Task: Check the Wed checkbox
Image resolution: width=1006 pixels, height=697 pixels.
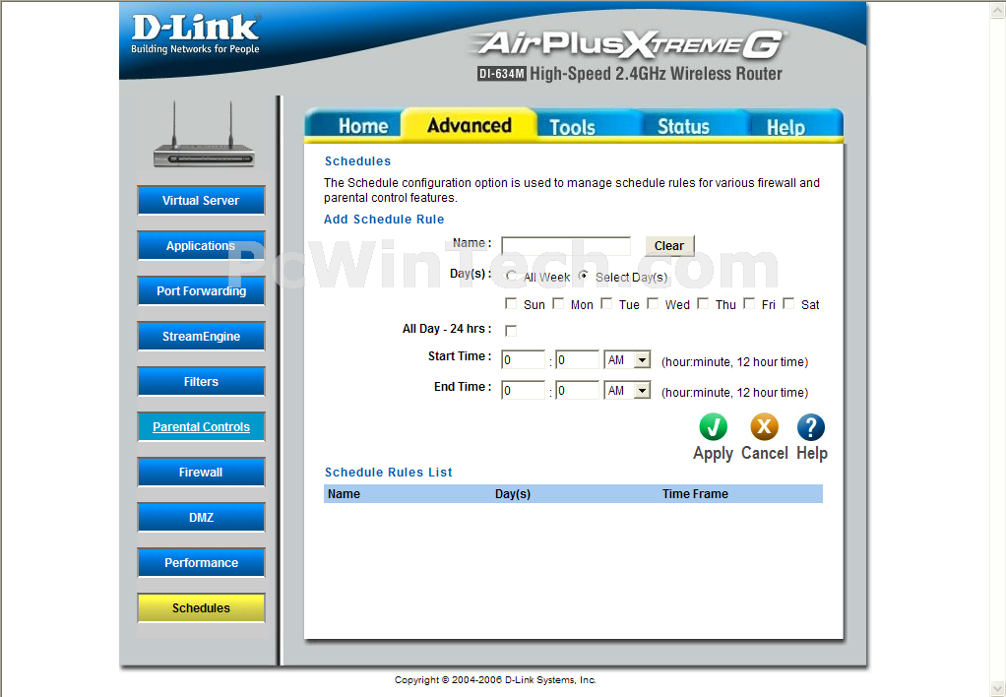Action: click(653, 303)
